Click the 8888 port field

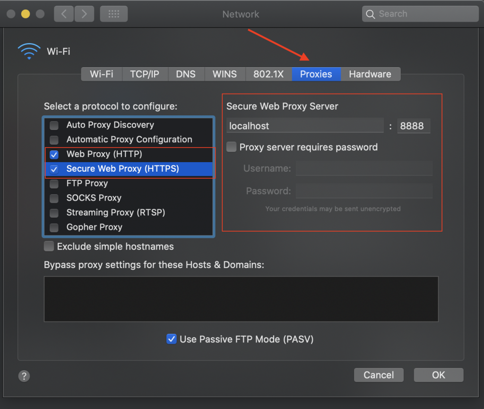(414, 126)
